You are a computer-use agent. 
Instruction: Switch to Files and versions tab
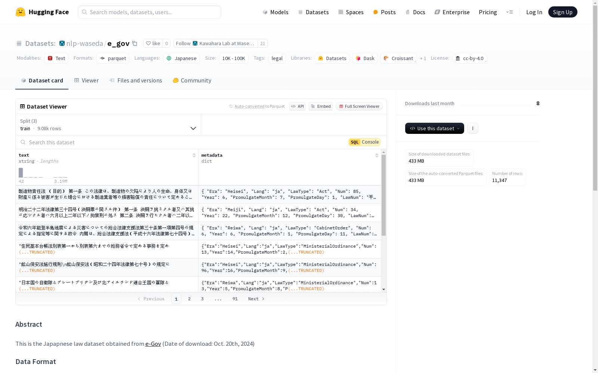pos(136,80)
